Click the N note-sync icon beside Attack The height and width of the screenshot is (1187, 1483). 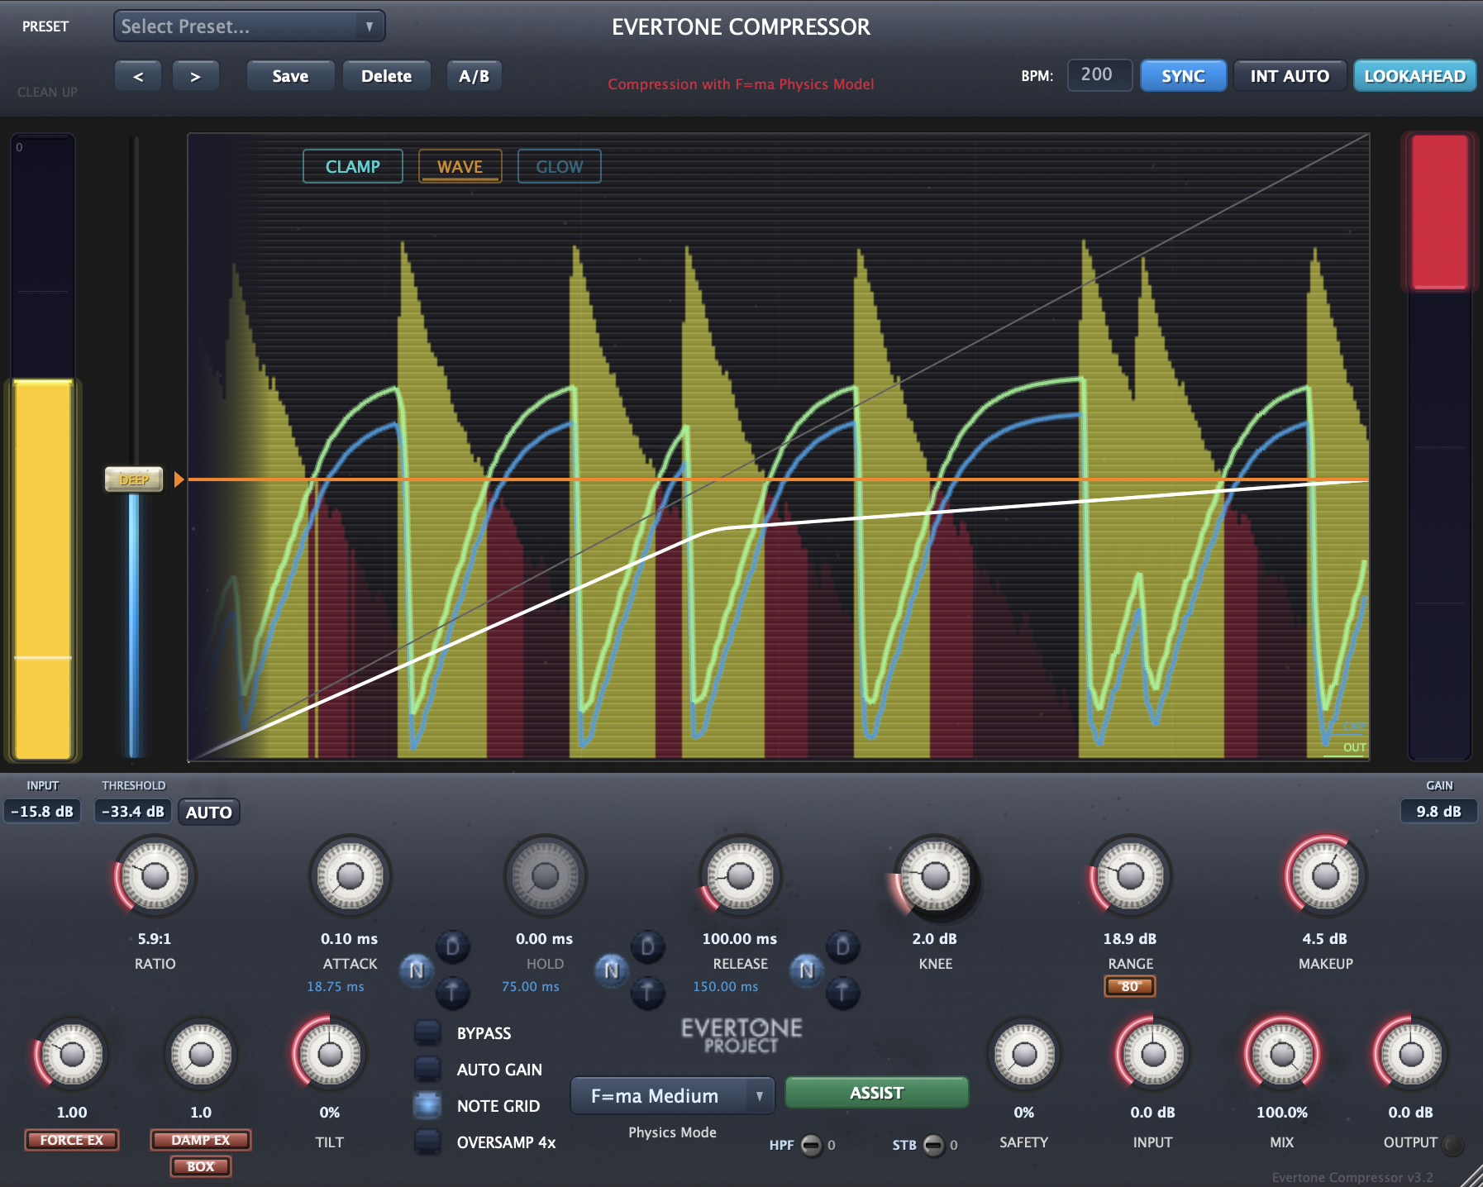tap(417, 971)
